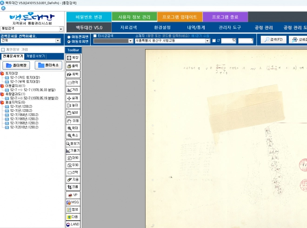The width and height of the screenshot is (307, 228).
Task: Check the 개인정보 가림 checkbox
Action: point(3,49)
